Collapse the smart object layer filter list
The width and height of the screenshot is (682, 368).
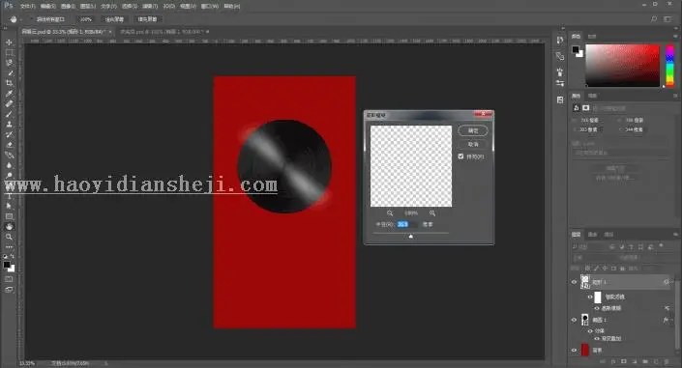coord(672,282)
